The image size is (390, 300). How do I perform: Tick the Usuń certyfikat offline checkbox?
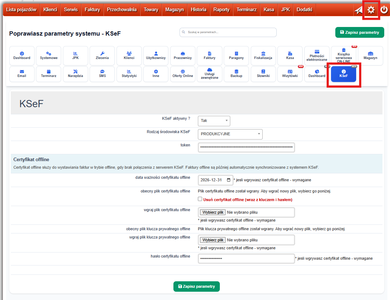(x=200, y=199)
